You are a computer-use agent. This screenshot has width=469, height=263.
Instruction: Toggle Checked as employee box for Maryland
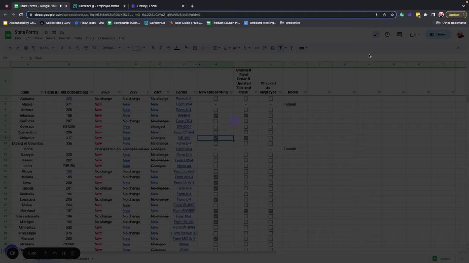point(271,211)
